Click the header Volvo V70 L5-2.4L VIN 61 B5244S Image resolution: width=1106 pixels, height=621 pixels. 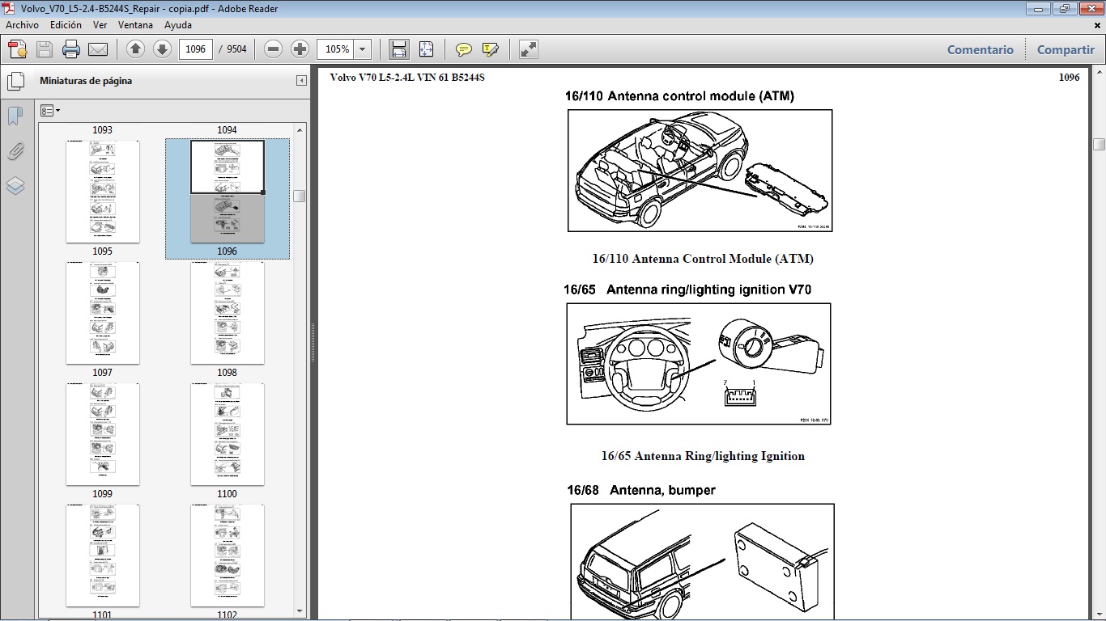point(407,78)
